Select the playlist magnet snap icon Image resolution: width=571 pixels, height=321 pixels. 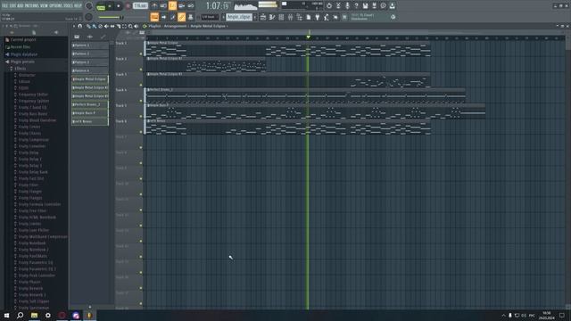click(x=79, y=26)
